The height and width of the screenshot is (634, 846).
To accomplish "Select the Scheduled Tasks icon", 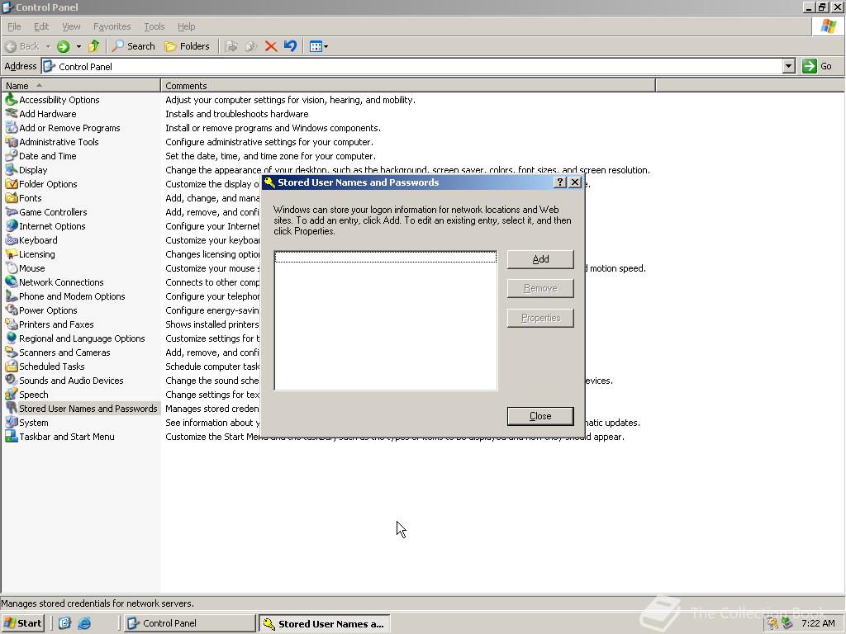I will tap(12, 366).
